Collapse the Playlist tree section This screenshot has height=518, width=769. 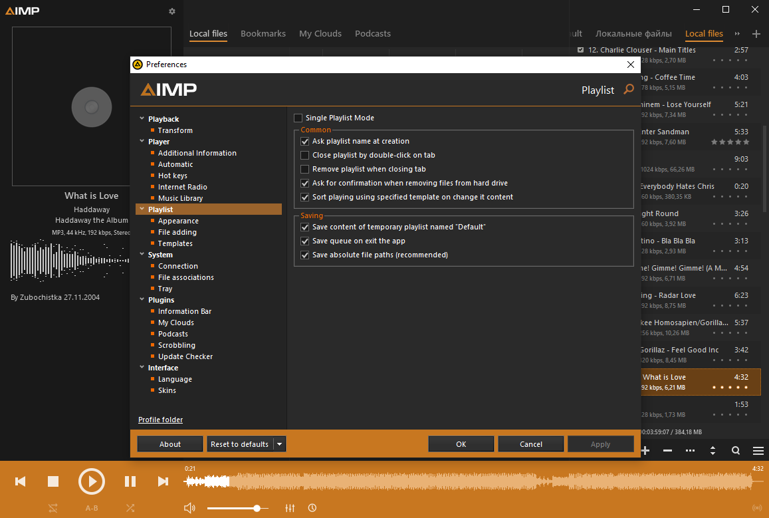(x=142, y=209)
